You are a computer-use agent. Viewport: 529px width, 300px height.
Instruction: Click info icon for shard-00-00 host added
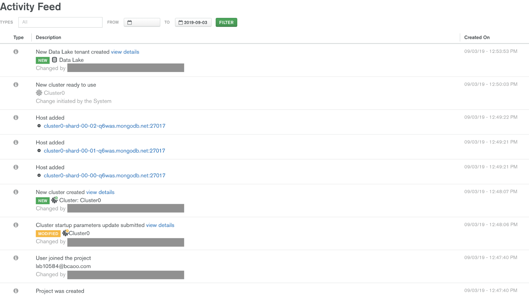tap(16, 167)
